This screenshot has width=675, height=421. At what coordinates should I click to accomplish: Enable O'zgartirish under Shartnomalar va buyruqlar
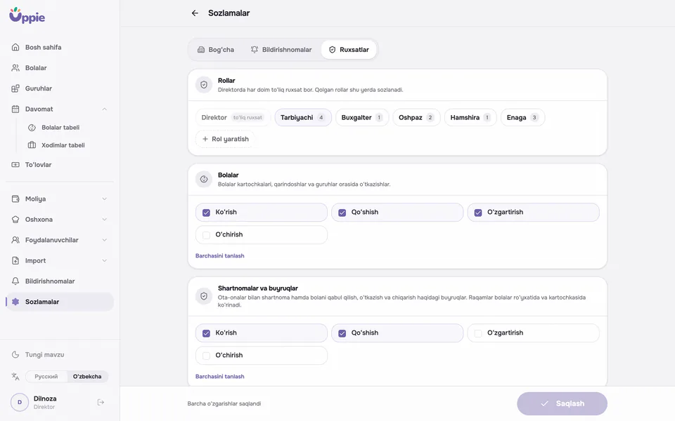[478, 333]
